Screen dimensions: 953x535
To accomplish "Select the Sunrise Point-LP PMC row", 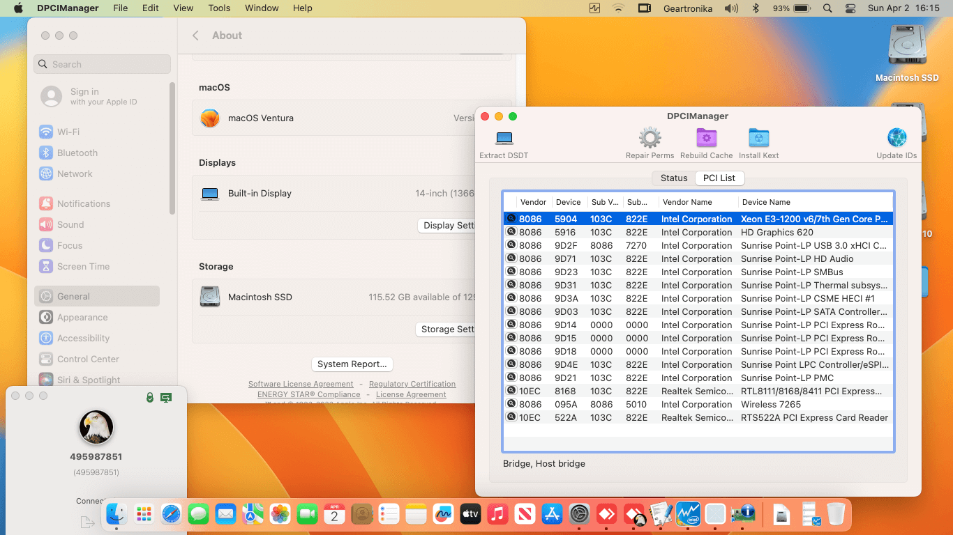I will tap(698, 378).
